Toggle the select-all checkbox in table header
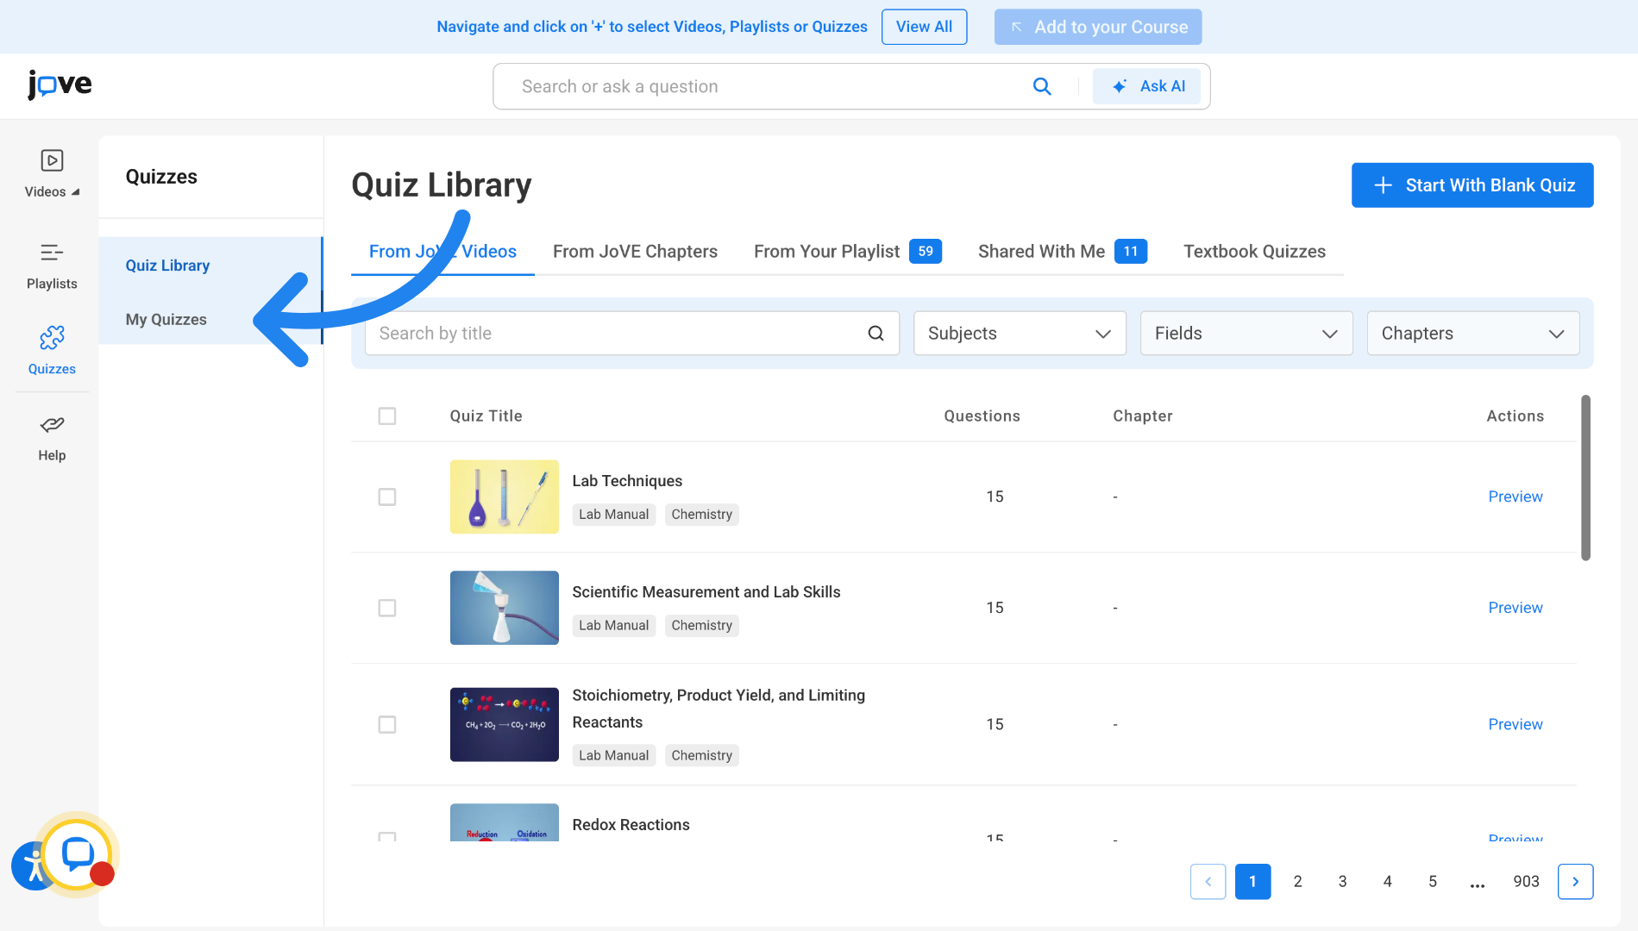The height and width of the screenshot is (931, 1638). click(x=387, y=416)
